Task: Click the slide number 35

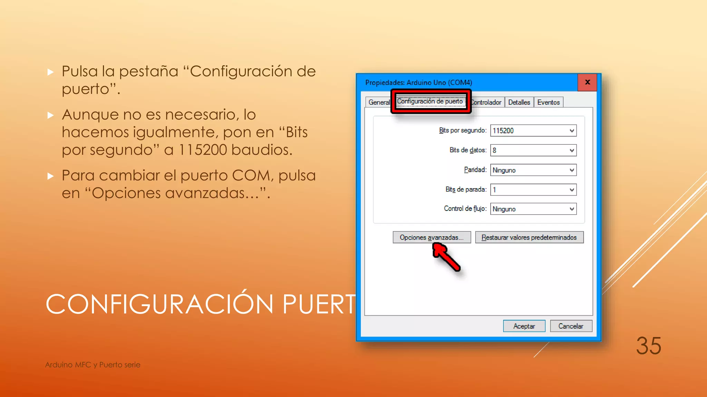Action: click(x=649, y=346)
